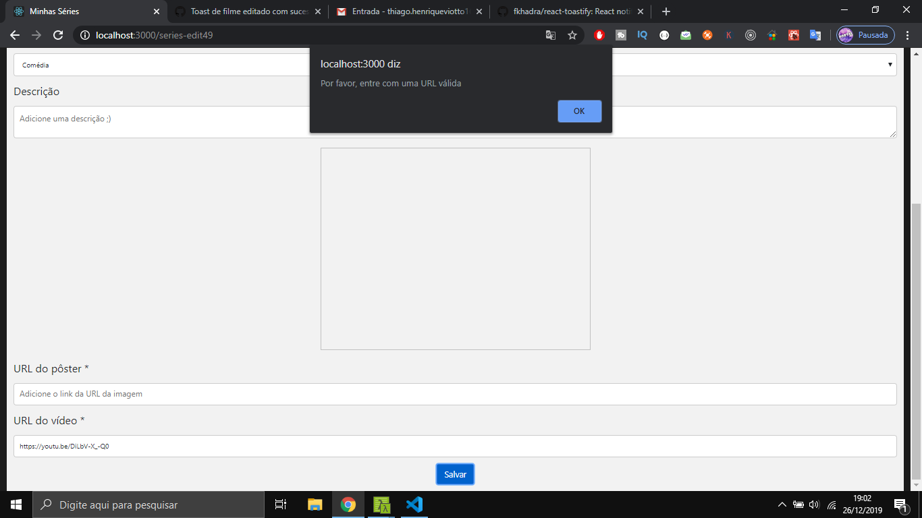Open the Chrome three-dot menu
Screen dimensions: 922x518
908,35
